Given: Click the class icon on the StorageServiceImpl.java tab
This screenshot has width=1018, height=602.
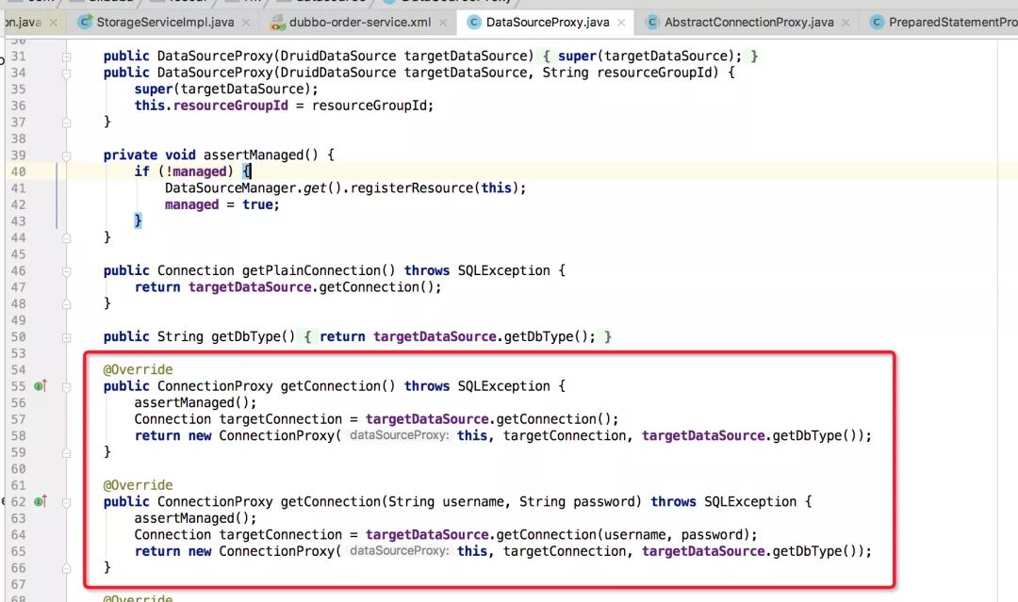Looking at the screenshot, I should pyautogui.click(x=85, y=22).
